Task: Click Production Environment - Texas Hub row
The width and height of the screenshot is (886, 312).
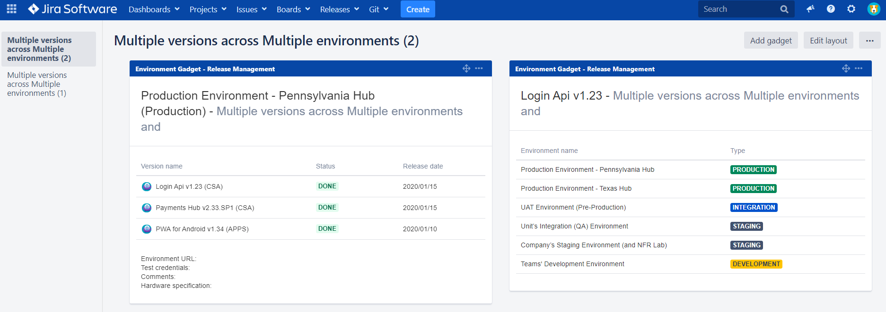Action: 691,188
